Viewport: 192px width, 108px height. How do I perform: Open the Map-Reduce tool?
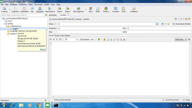point(50,10)
